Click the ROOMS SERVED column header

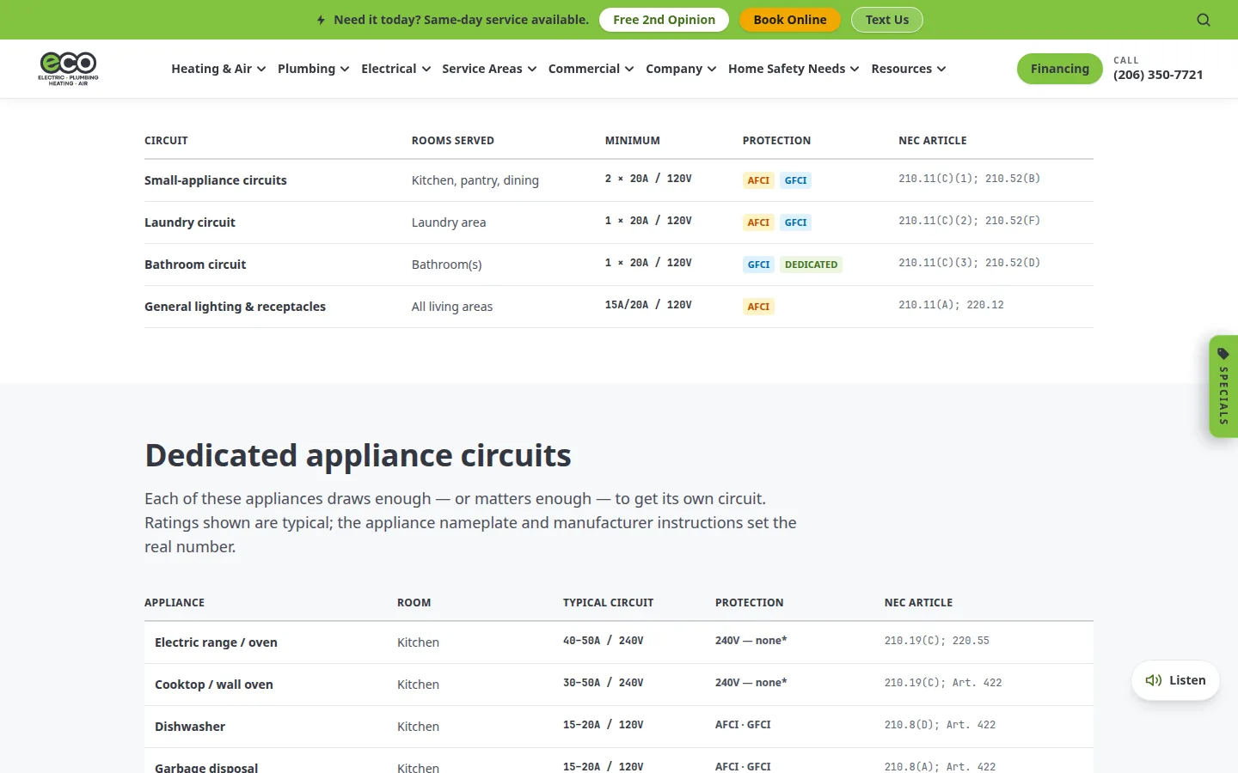tap(453, 141)
